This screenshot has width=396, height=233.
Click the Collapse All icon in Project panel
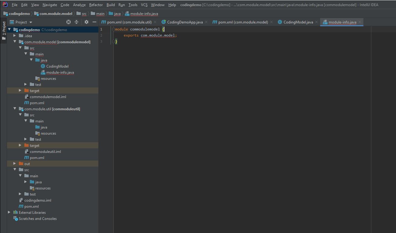tap(76, 22)
